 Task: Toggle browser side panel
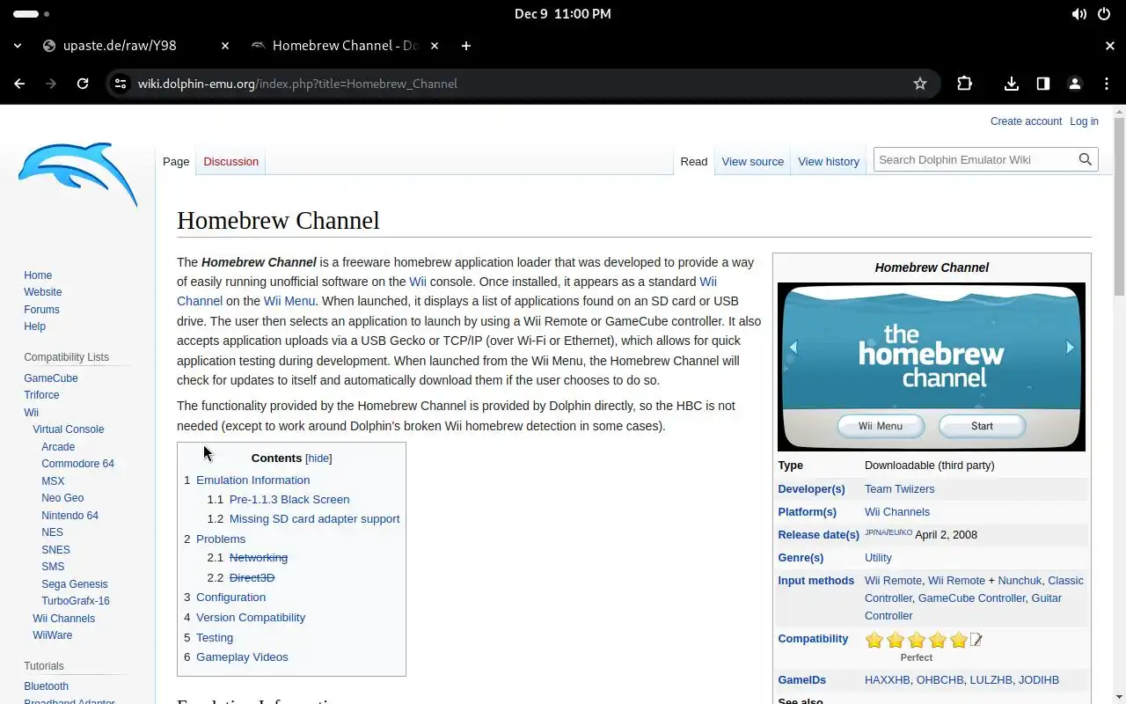point(1043,84)
